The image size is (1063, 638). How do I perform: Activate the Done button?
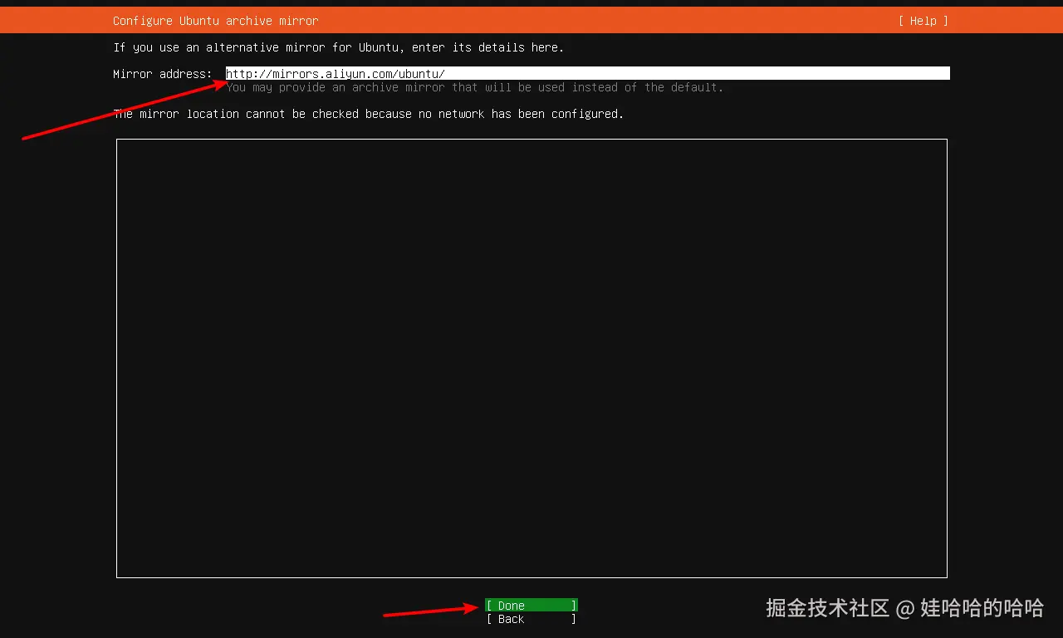[531, 606]
